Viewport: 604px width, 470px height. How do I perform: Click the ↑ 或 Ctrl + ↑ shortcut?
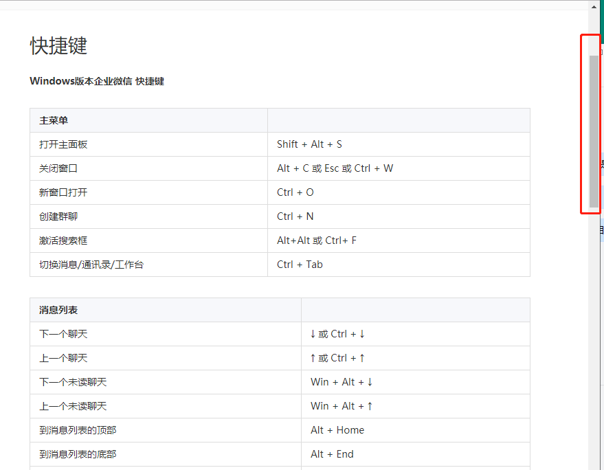(x=337, y=358)
